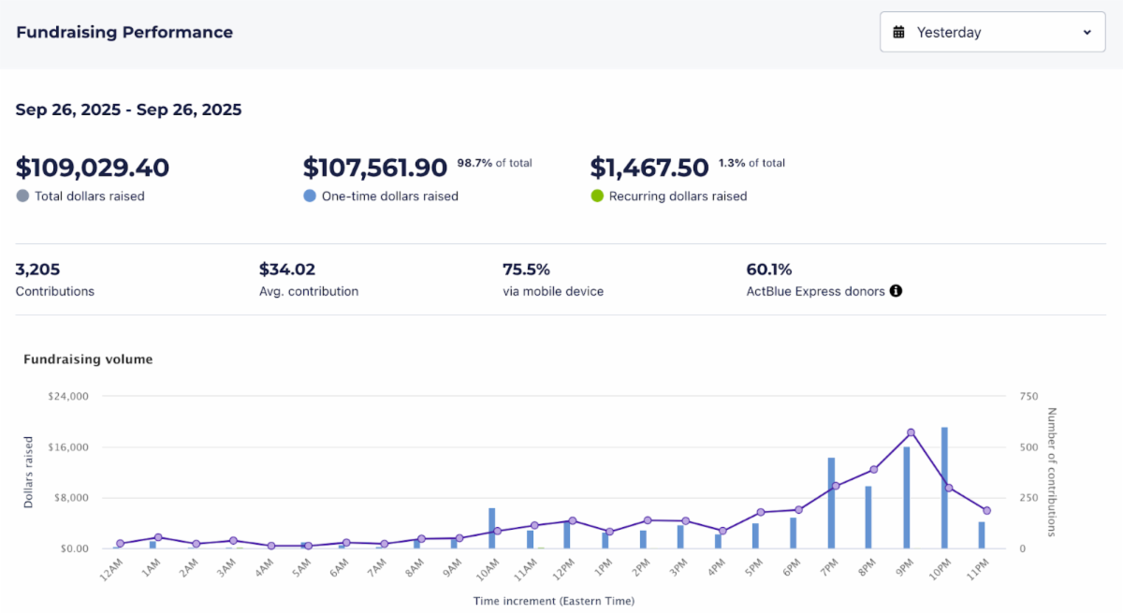The width and height of the screenshot is (1123, 614).
Task: Click the ActBlue Express donors info icon
Action: pyautogui.click(x=896, y=291)
